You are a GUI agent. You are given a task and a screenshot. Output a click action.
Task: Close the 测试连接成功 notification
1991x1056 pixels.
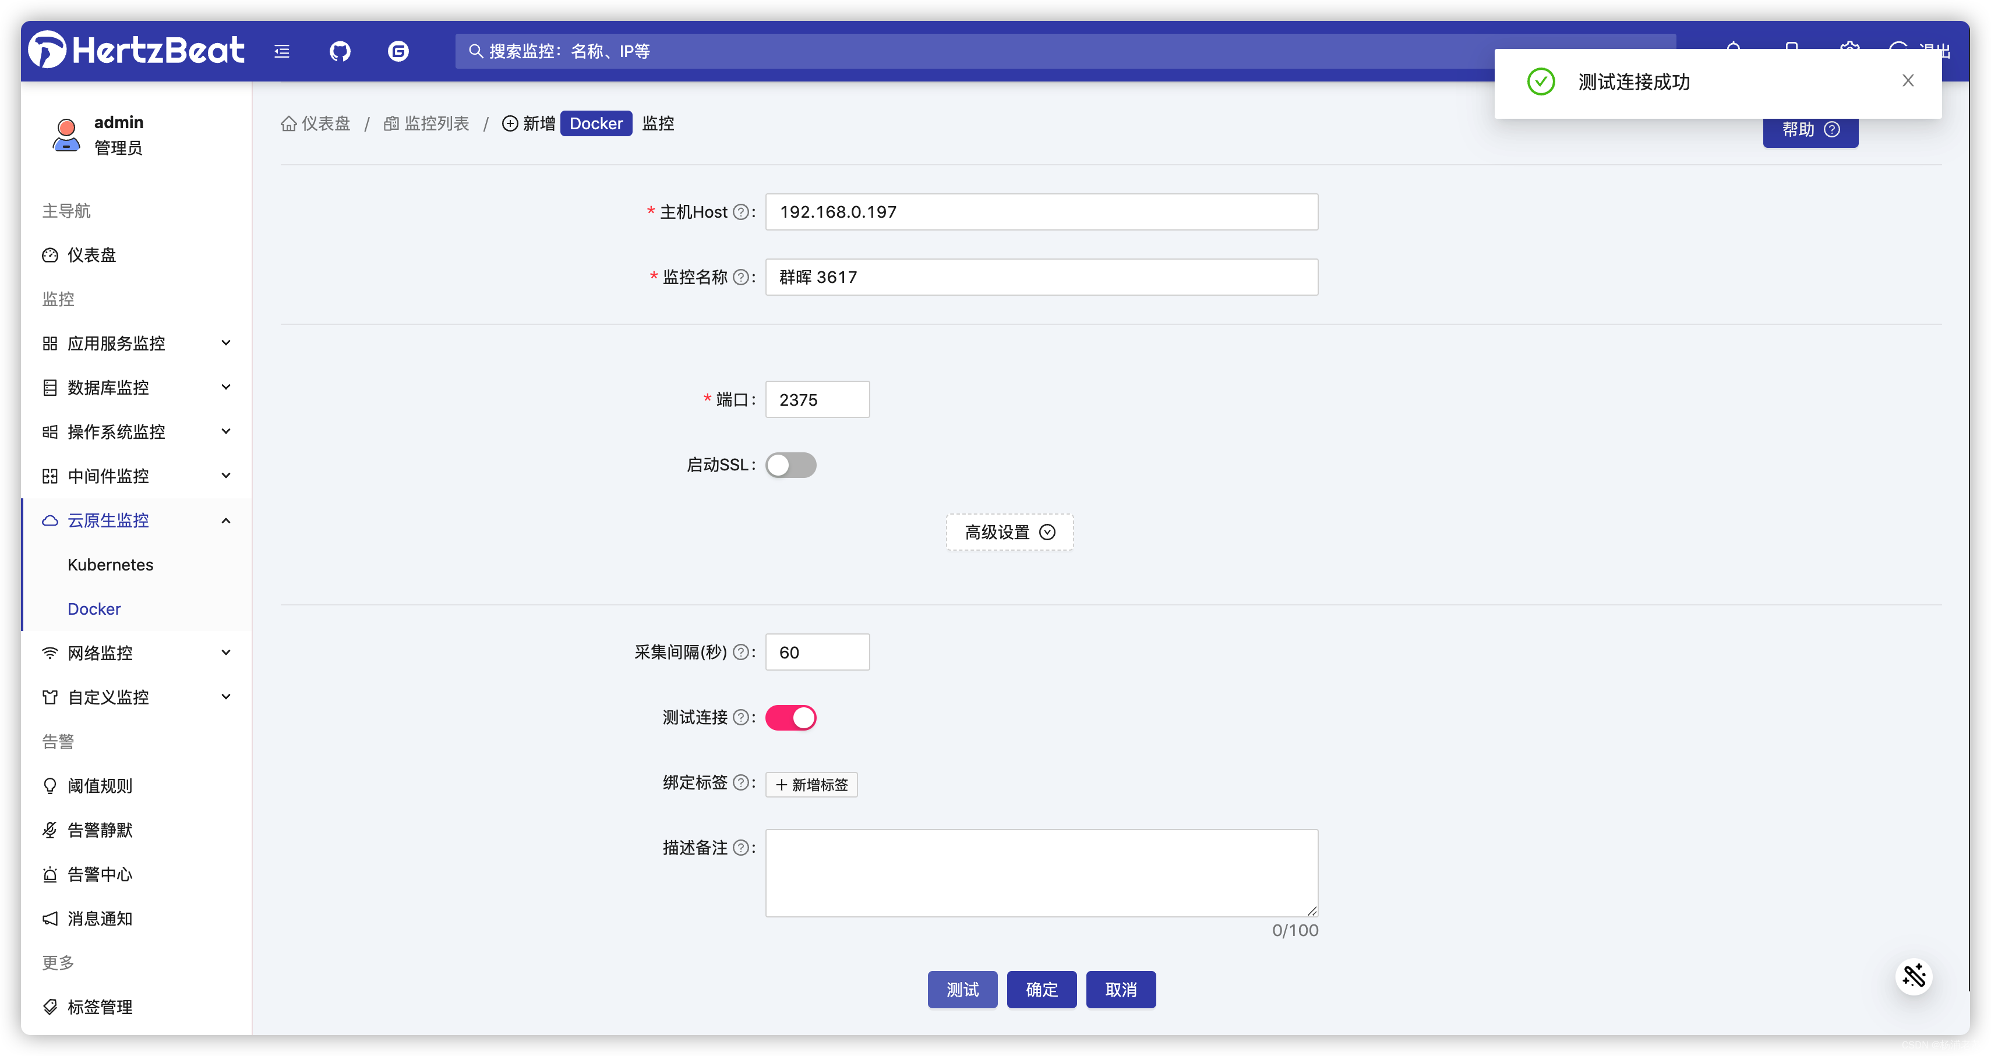[1908, 81]
